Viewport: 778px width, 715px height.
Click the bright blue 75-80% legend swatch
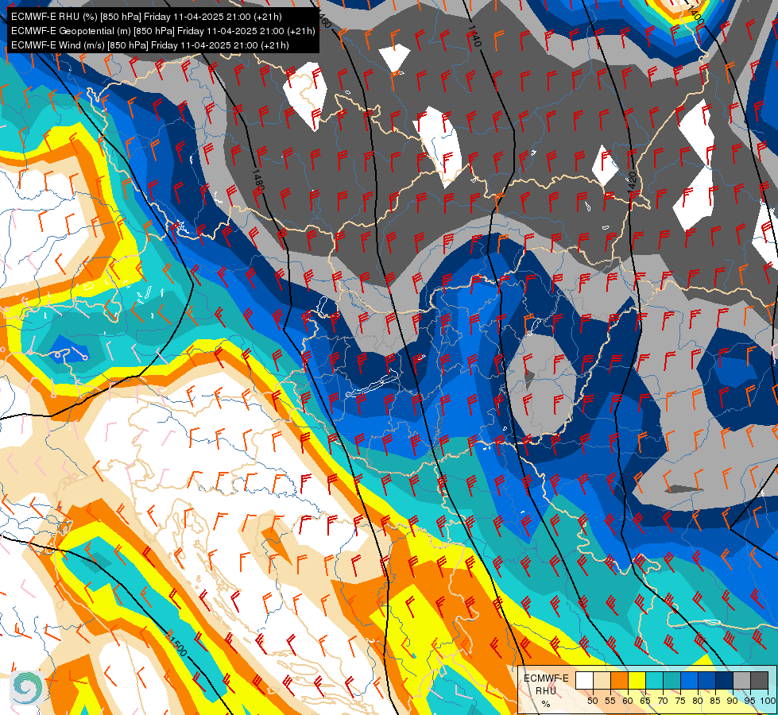[689, 680]
